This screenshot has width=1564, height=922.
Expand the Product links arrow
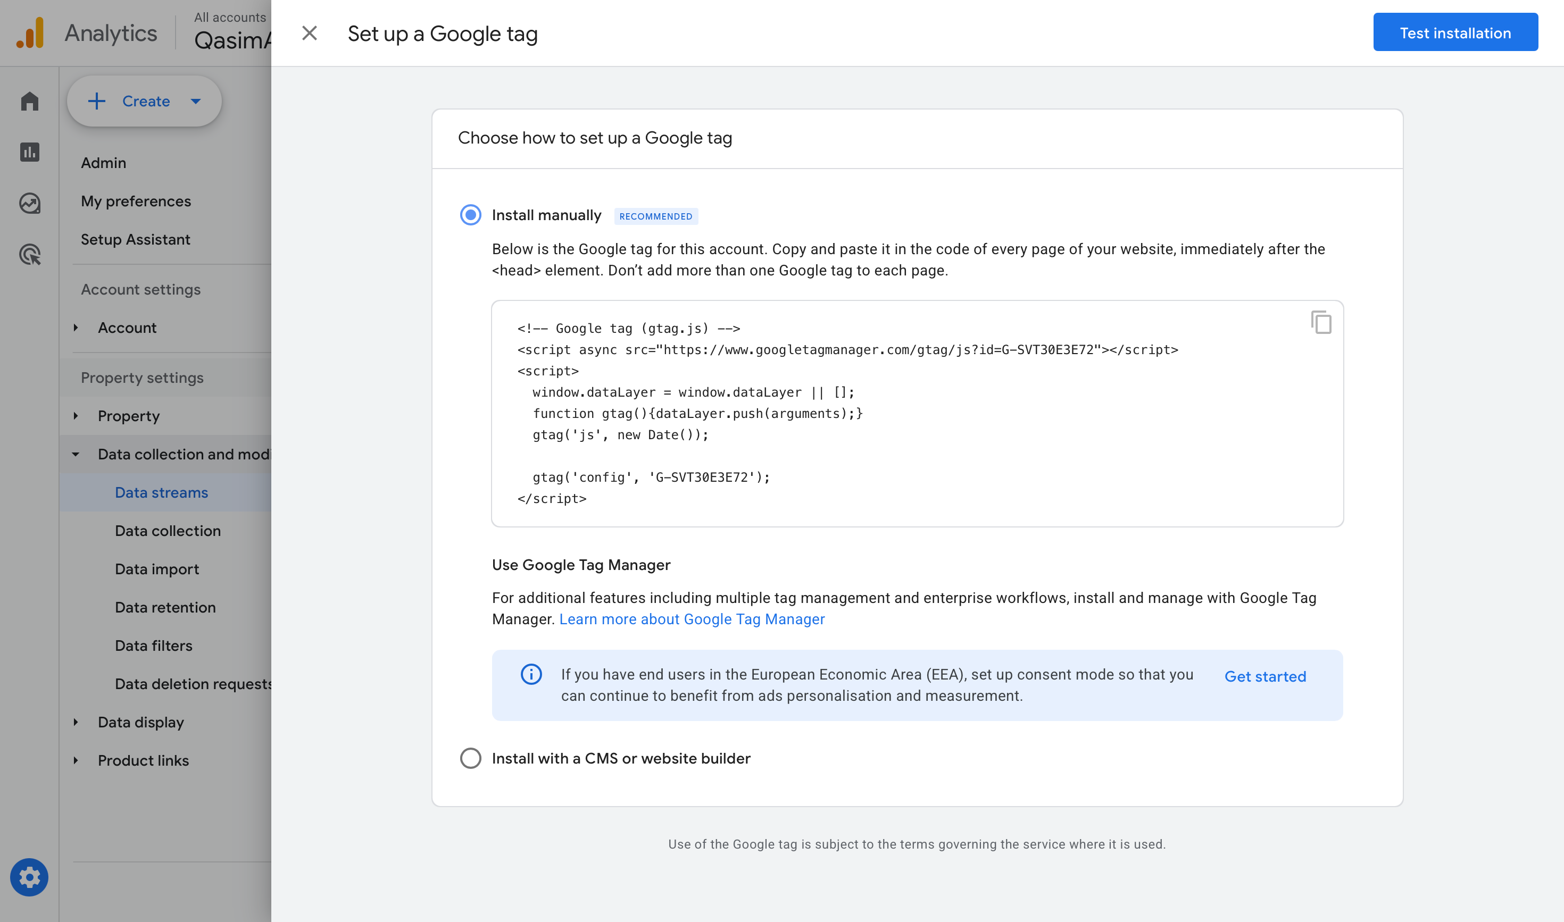[x=76, y=760]
